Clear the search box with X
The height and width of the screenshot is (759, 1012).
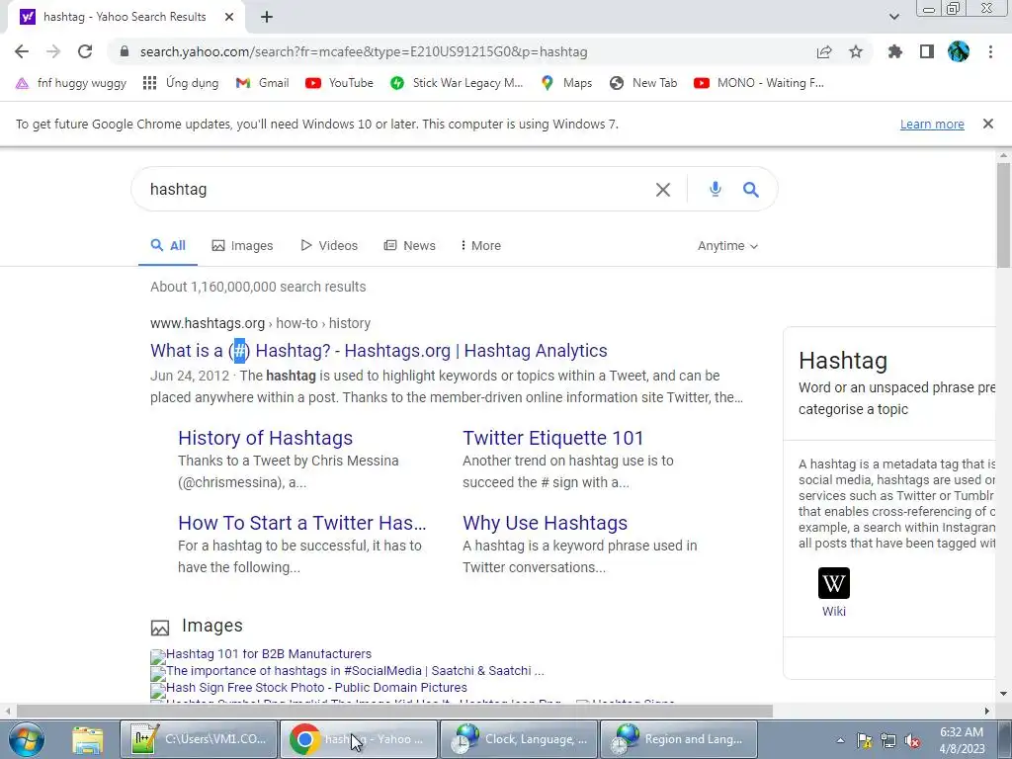[x=663, y=189]
